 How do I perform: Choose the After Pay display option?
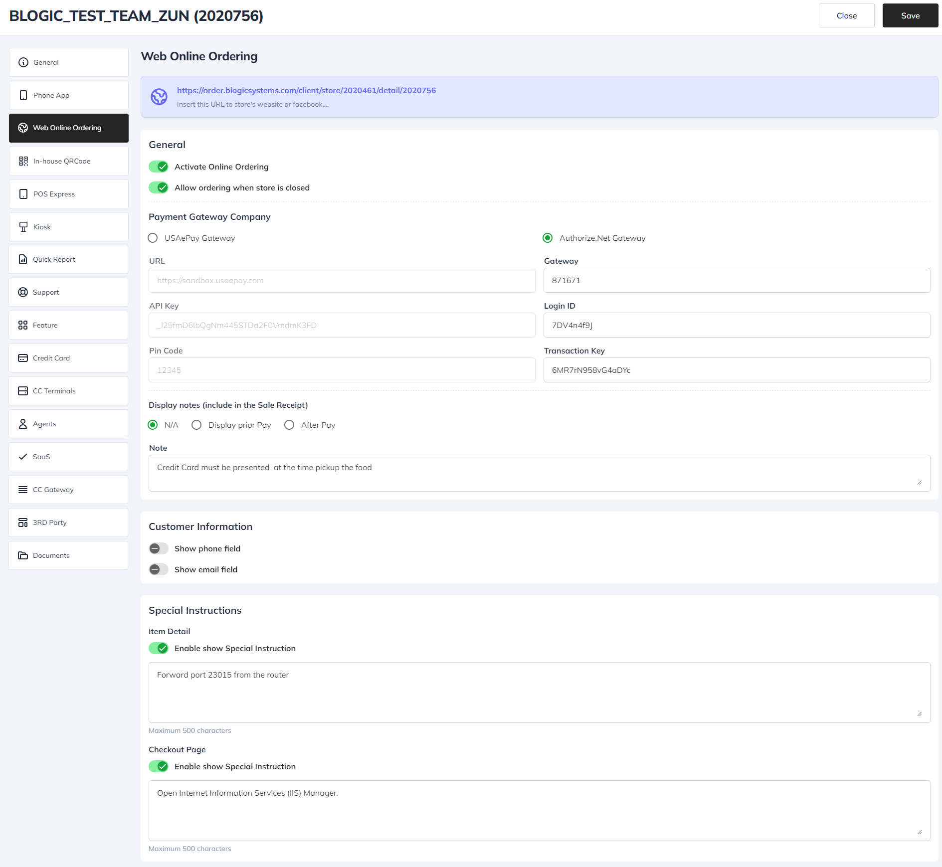tap(289, 425)
